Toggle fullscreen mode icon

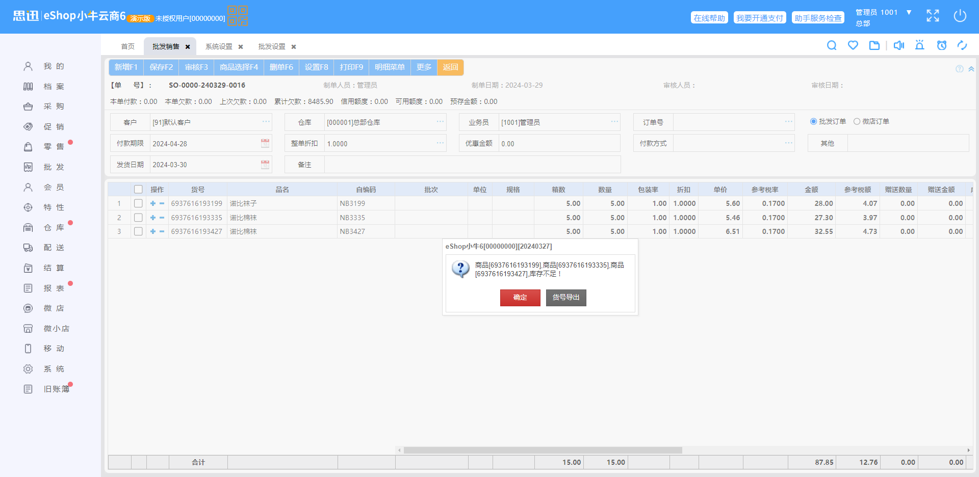(933, 16)
